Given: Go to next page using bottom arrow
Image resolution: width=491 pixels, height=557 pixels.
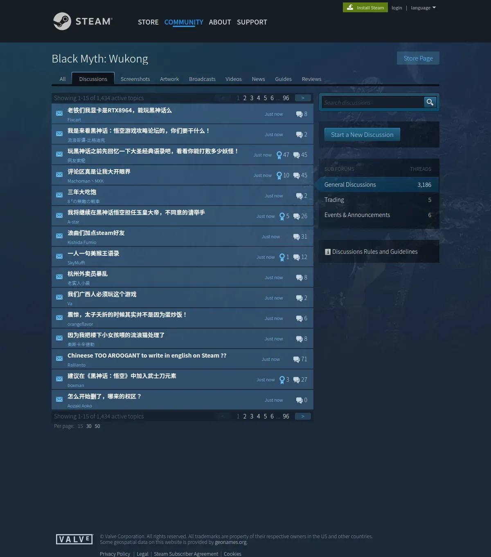Looking at the screenshot, I should pos(303,416).
